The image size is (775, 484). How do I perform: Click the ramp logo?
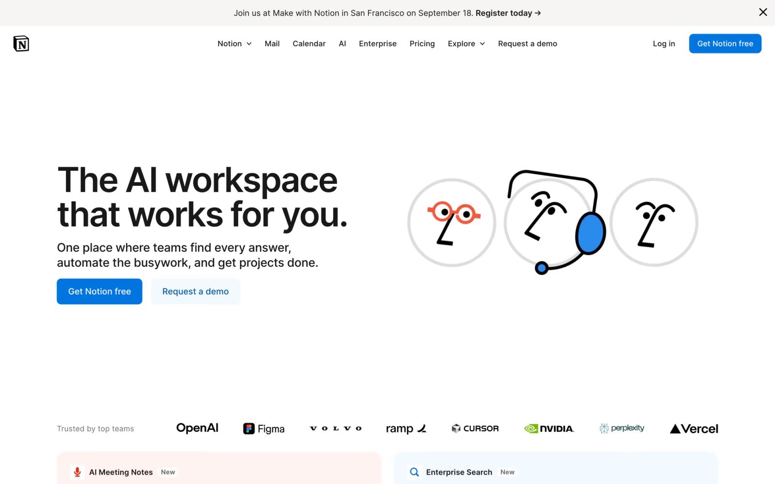tap(406, 429)
